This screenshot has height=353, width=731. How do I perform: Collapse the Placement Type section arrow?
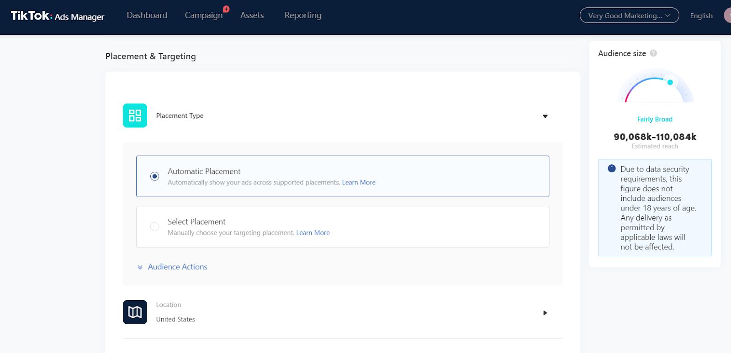(545, 116)
